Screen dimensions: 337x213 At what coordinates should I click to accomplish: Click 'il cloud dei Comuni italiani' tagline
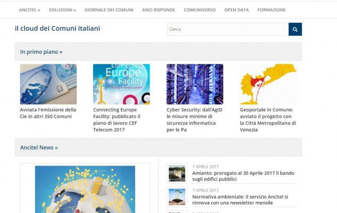(57, 28)
